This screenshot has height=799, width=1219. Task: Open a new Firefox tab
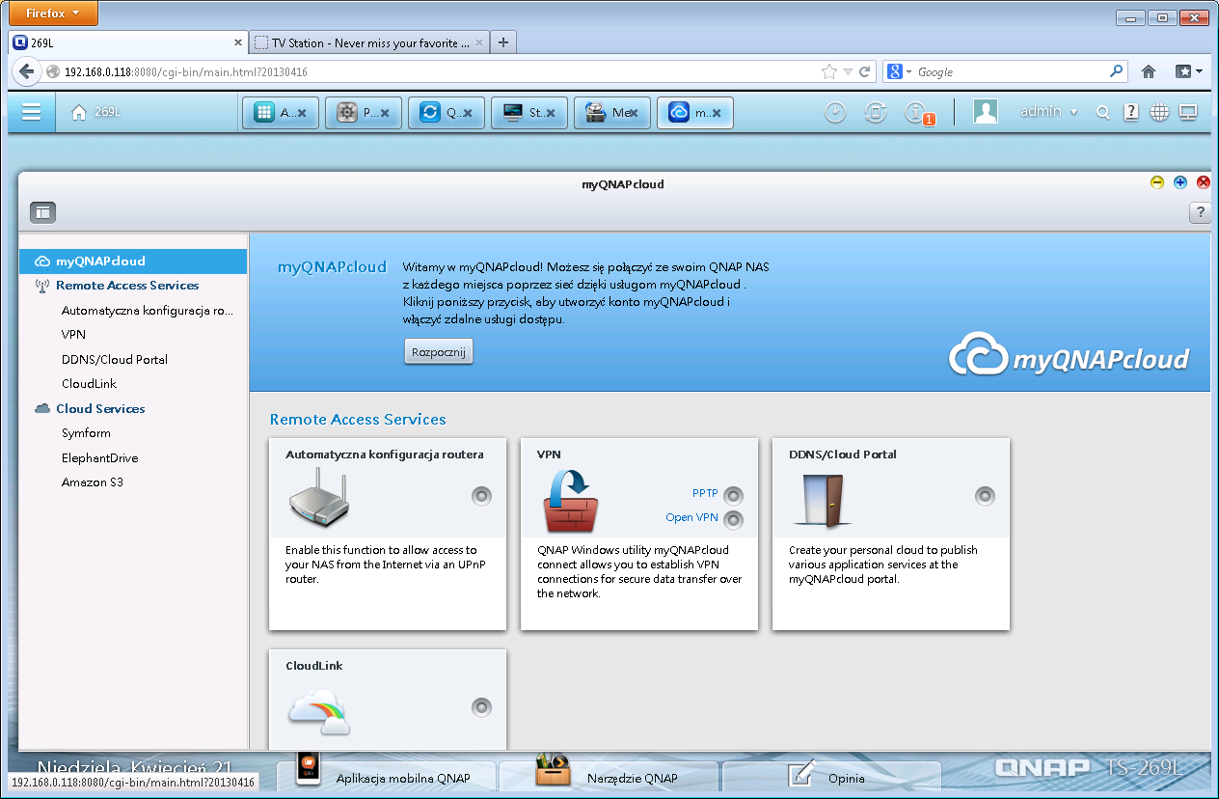pos(503,42)
